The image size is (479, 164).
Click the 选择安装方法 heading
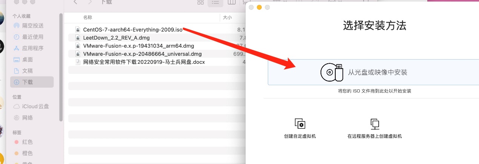click(375, 26)
